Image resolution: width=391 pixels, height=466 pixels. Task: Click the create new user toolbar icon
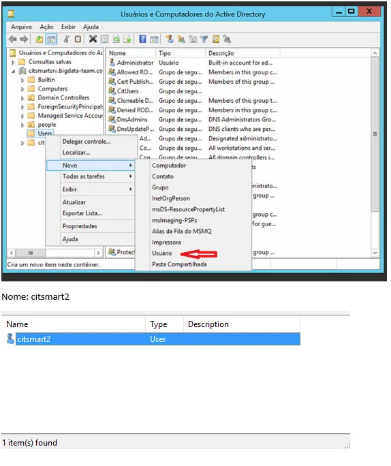coord(170,39)
